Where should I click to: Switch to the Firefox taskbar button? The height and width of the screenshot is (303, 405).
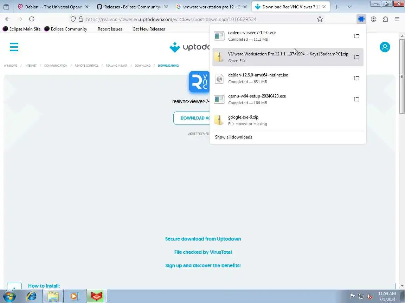pos(96,296)
